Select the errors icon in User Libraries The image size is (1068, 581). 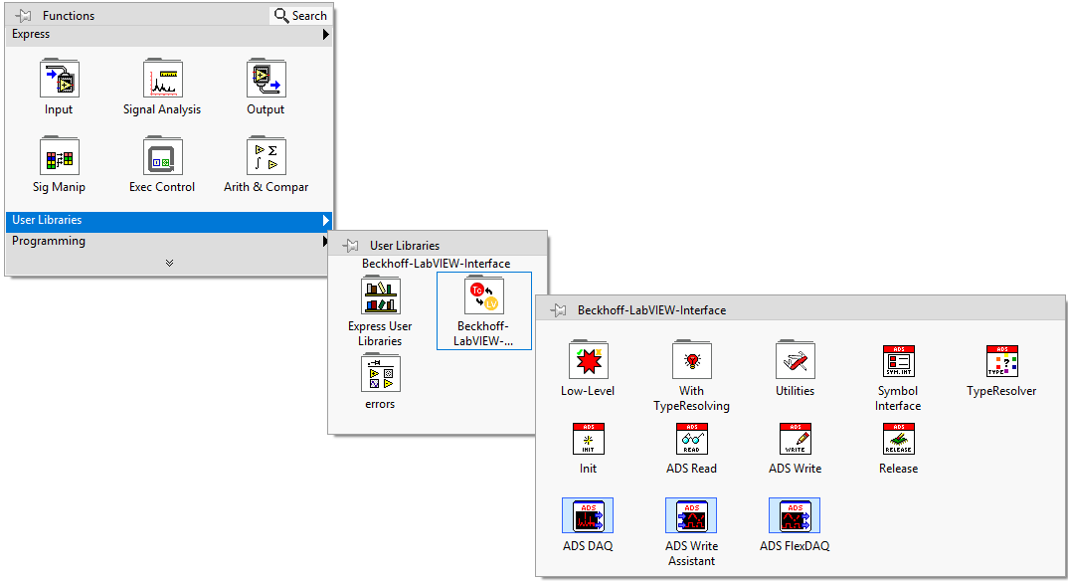coord(380,374)
